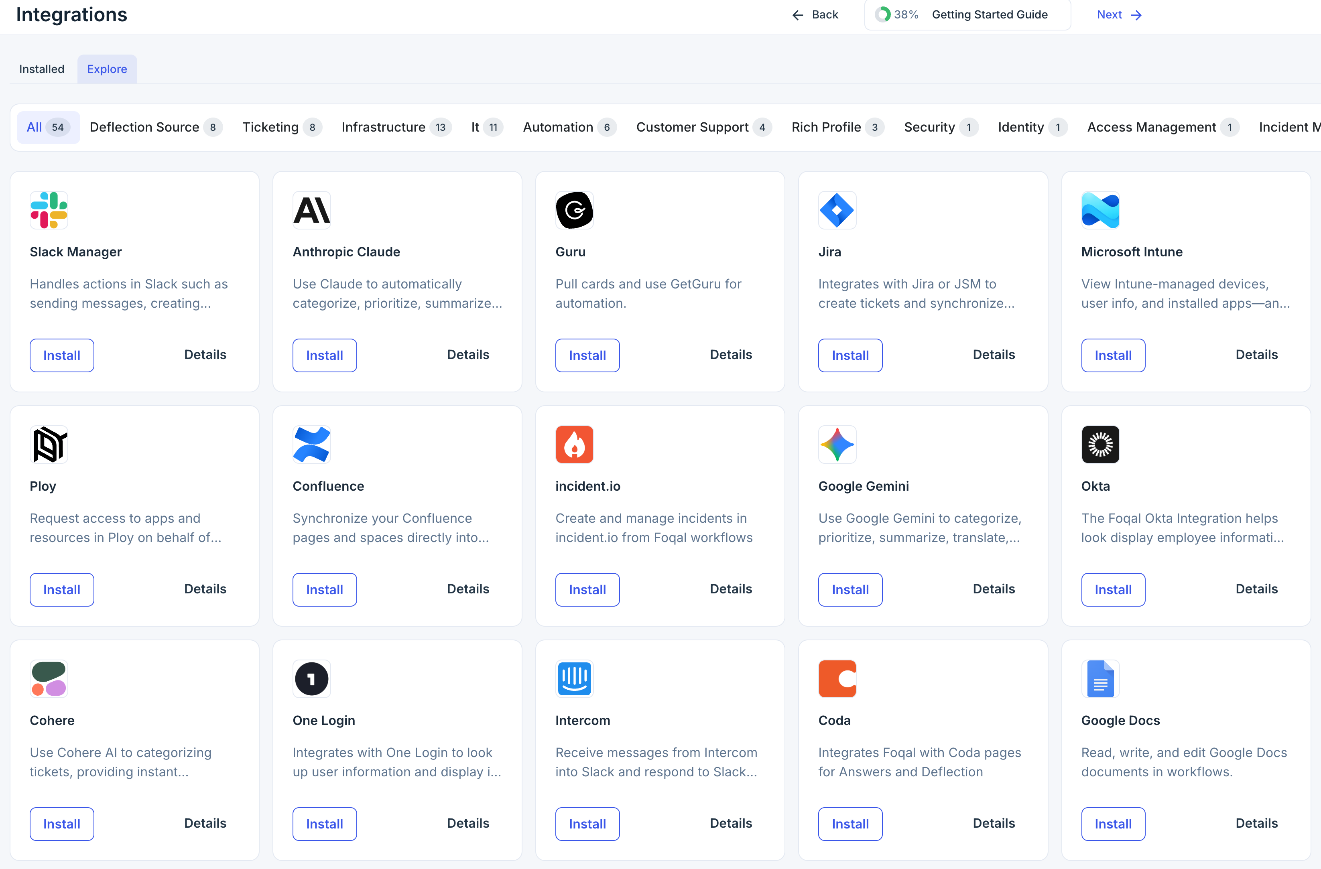This screenshot has width=1321, height=869.
Task: Filter by Infrastructure category
Action: click(x=396, y=128)
